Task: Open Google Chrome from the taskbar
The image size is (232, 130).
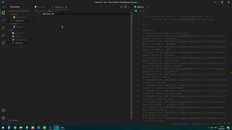Action: pyautogui.click(x=15, y=127)
